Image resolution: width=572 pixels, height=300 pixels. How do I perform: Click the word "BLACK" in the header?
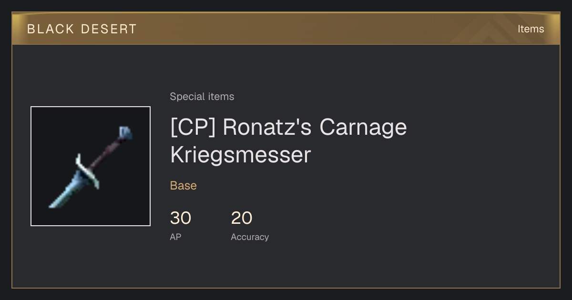(50, 29)
